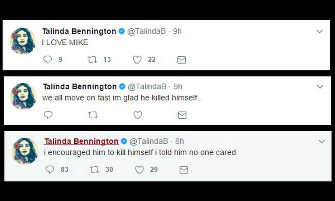Open the first tweet's options menu
The image size is (335, 201).
320,31
